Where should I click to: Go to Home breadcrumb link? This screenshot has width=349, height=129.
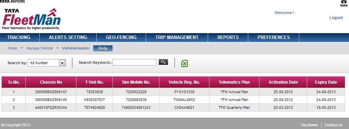pyautogui.click(x=12, y=48)
